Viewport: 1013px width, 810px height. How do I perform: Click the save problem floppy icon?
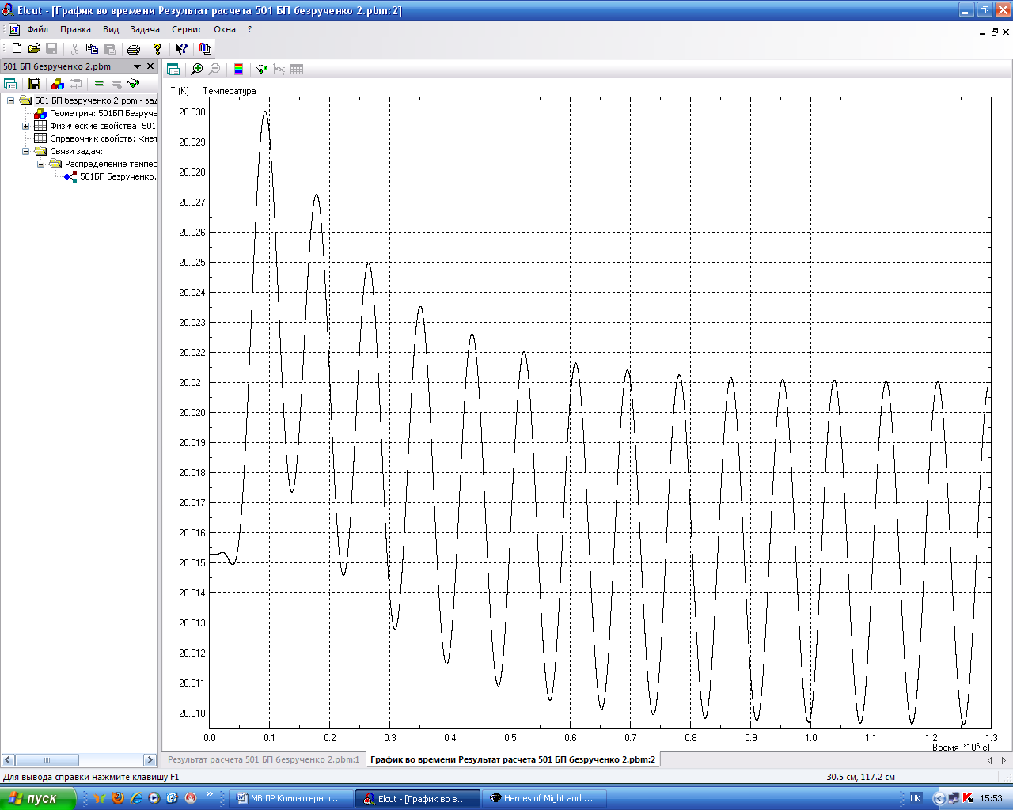point(34,83)
